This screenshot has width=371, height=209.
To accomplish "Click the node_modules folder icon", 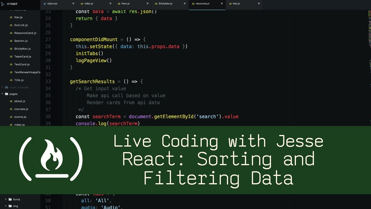I will click(x=6, y=87).
